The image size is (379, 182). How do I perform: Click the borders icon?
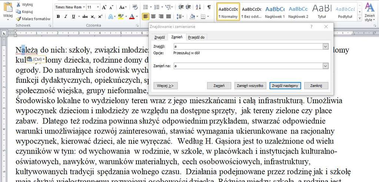(203, 17)
